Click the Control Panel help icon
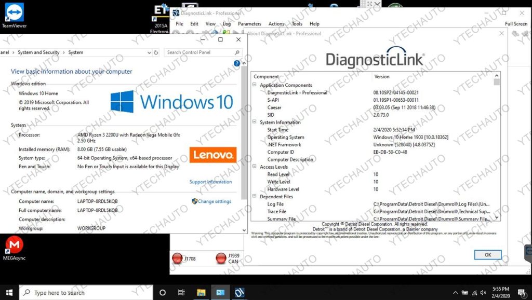The width and height of the screenshot is (532, 300). coord(237,63)
